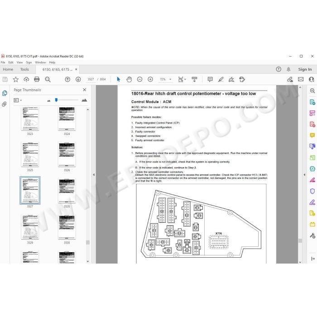Select page 3524 thumbnail

67,119
